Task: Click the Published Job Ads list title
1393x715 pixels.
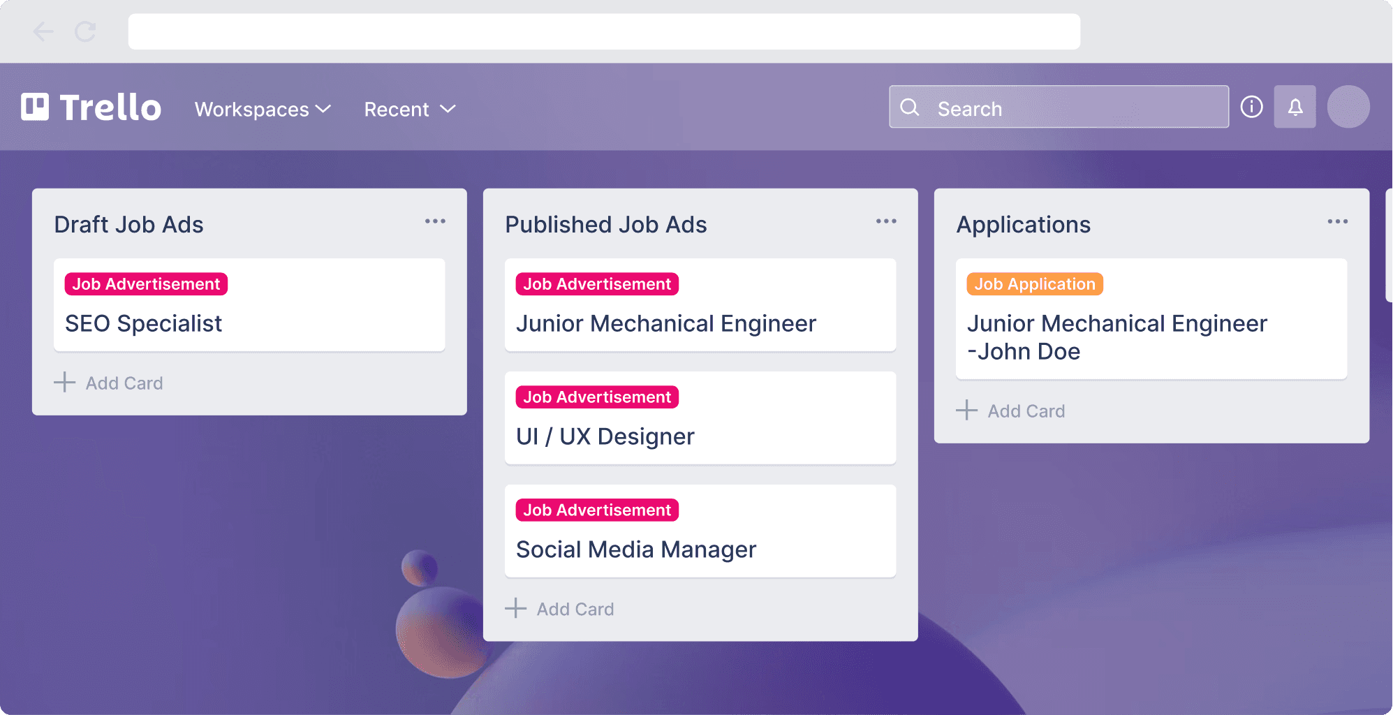Action: click(x=606, y=224)
